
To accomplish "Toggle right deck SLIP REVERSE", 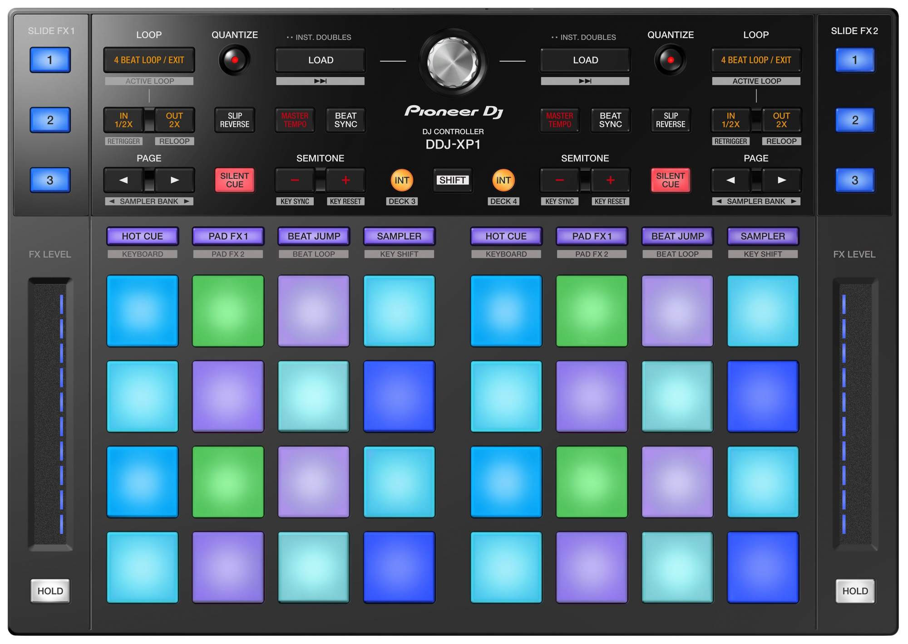I will pyautogui.click(x=670, y=120).
